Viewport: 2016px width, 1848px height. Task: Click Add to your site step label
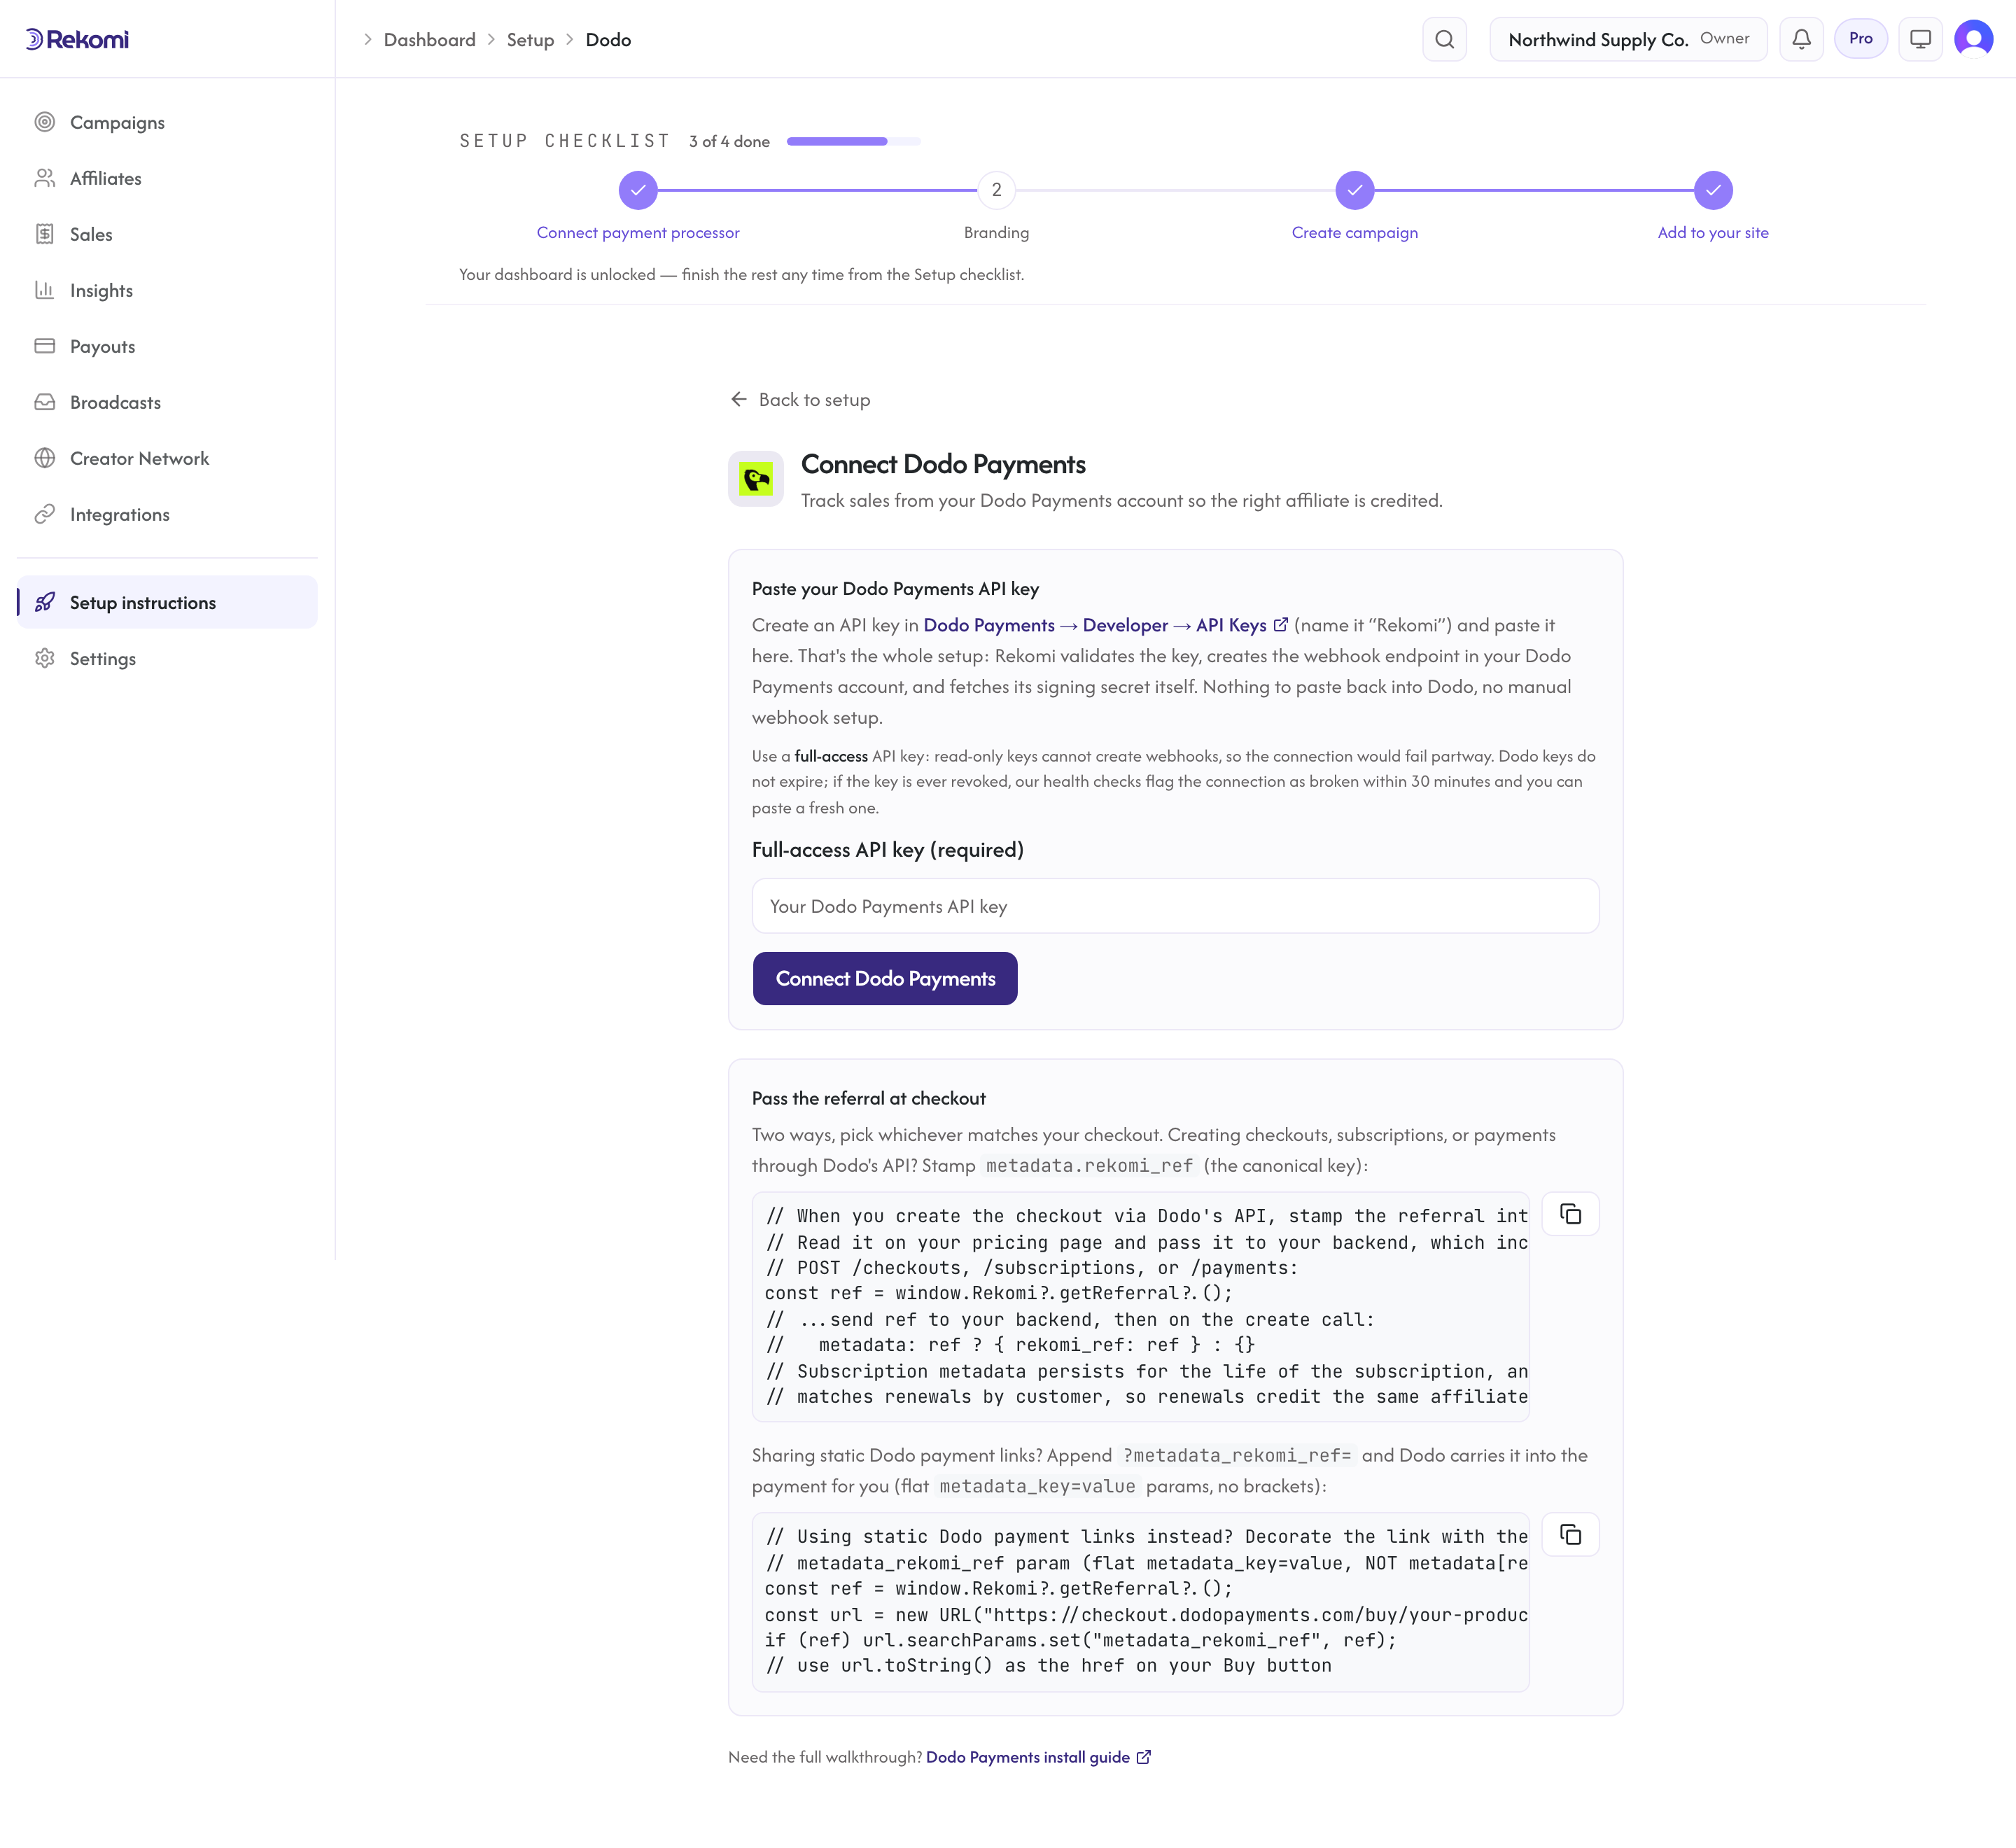1713,232
